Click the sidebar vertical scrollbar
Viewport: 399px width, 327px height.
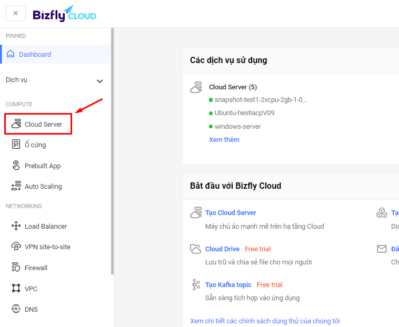coord(112,151)
